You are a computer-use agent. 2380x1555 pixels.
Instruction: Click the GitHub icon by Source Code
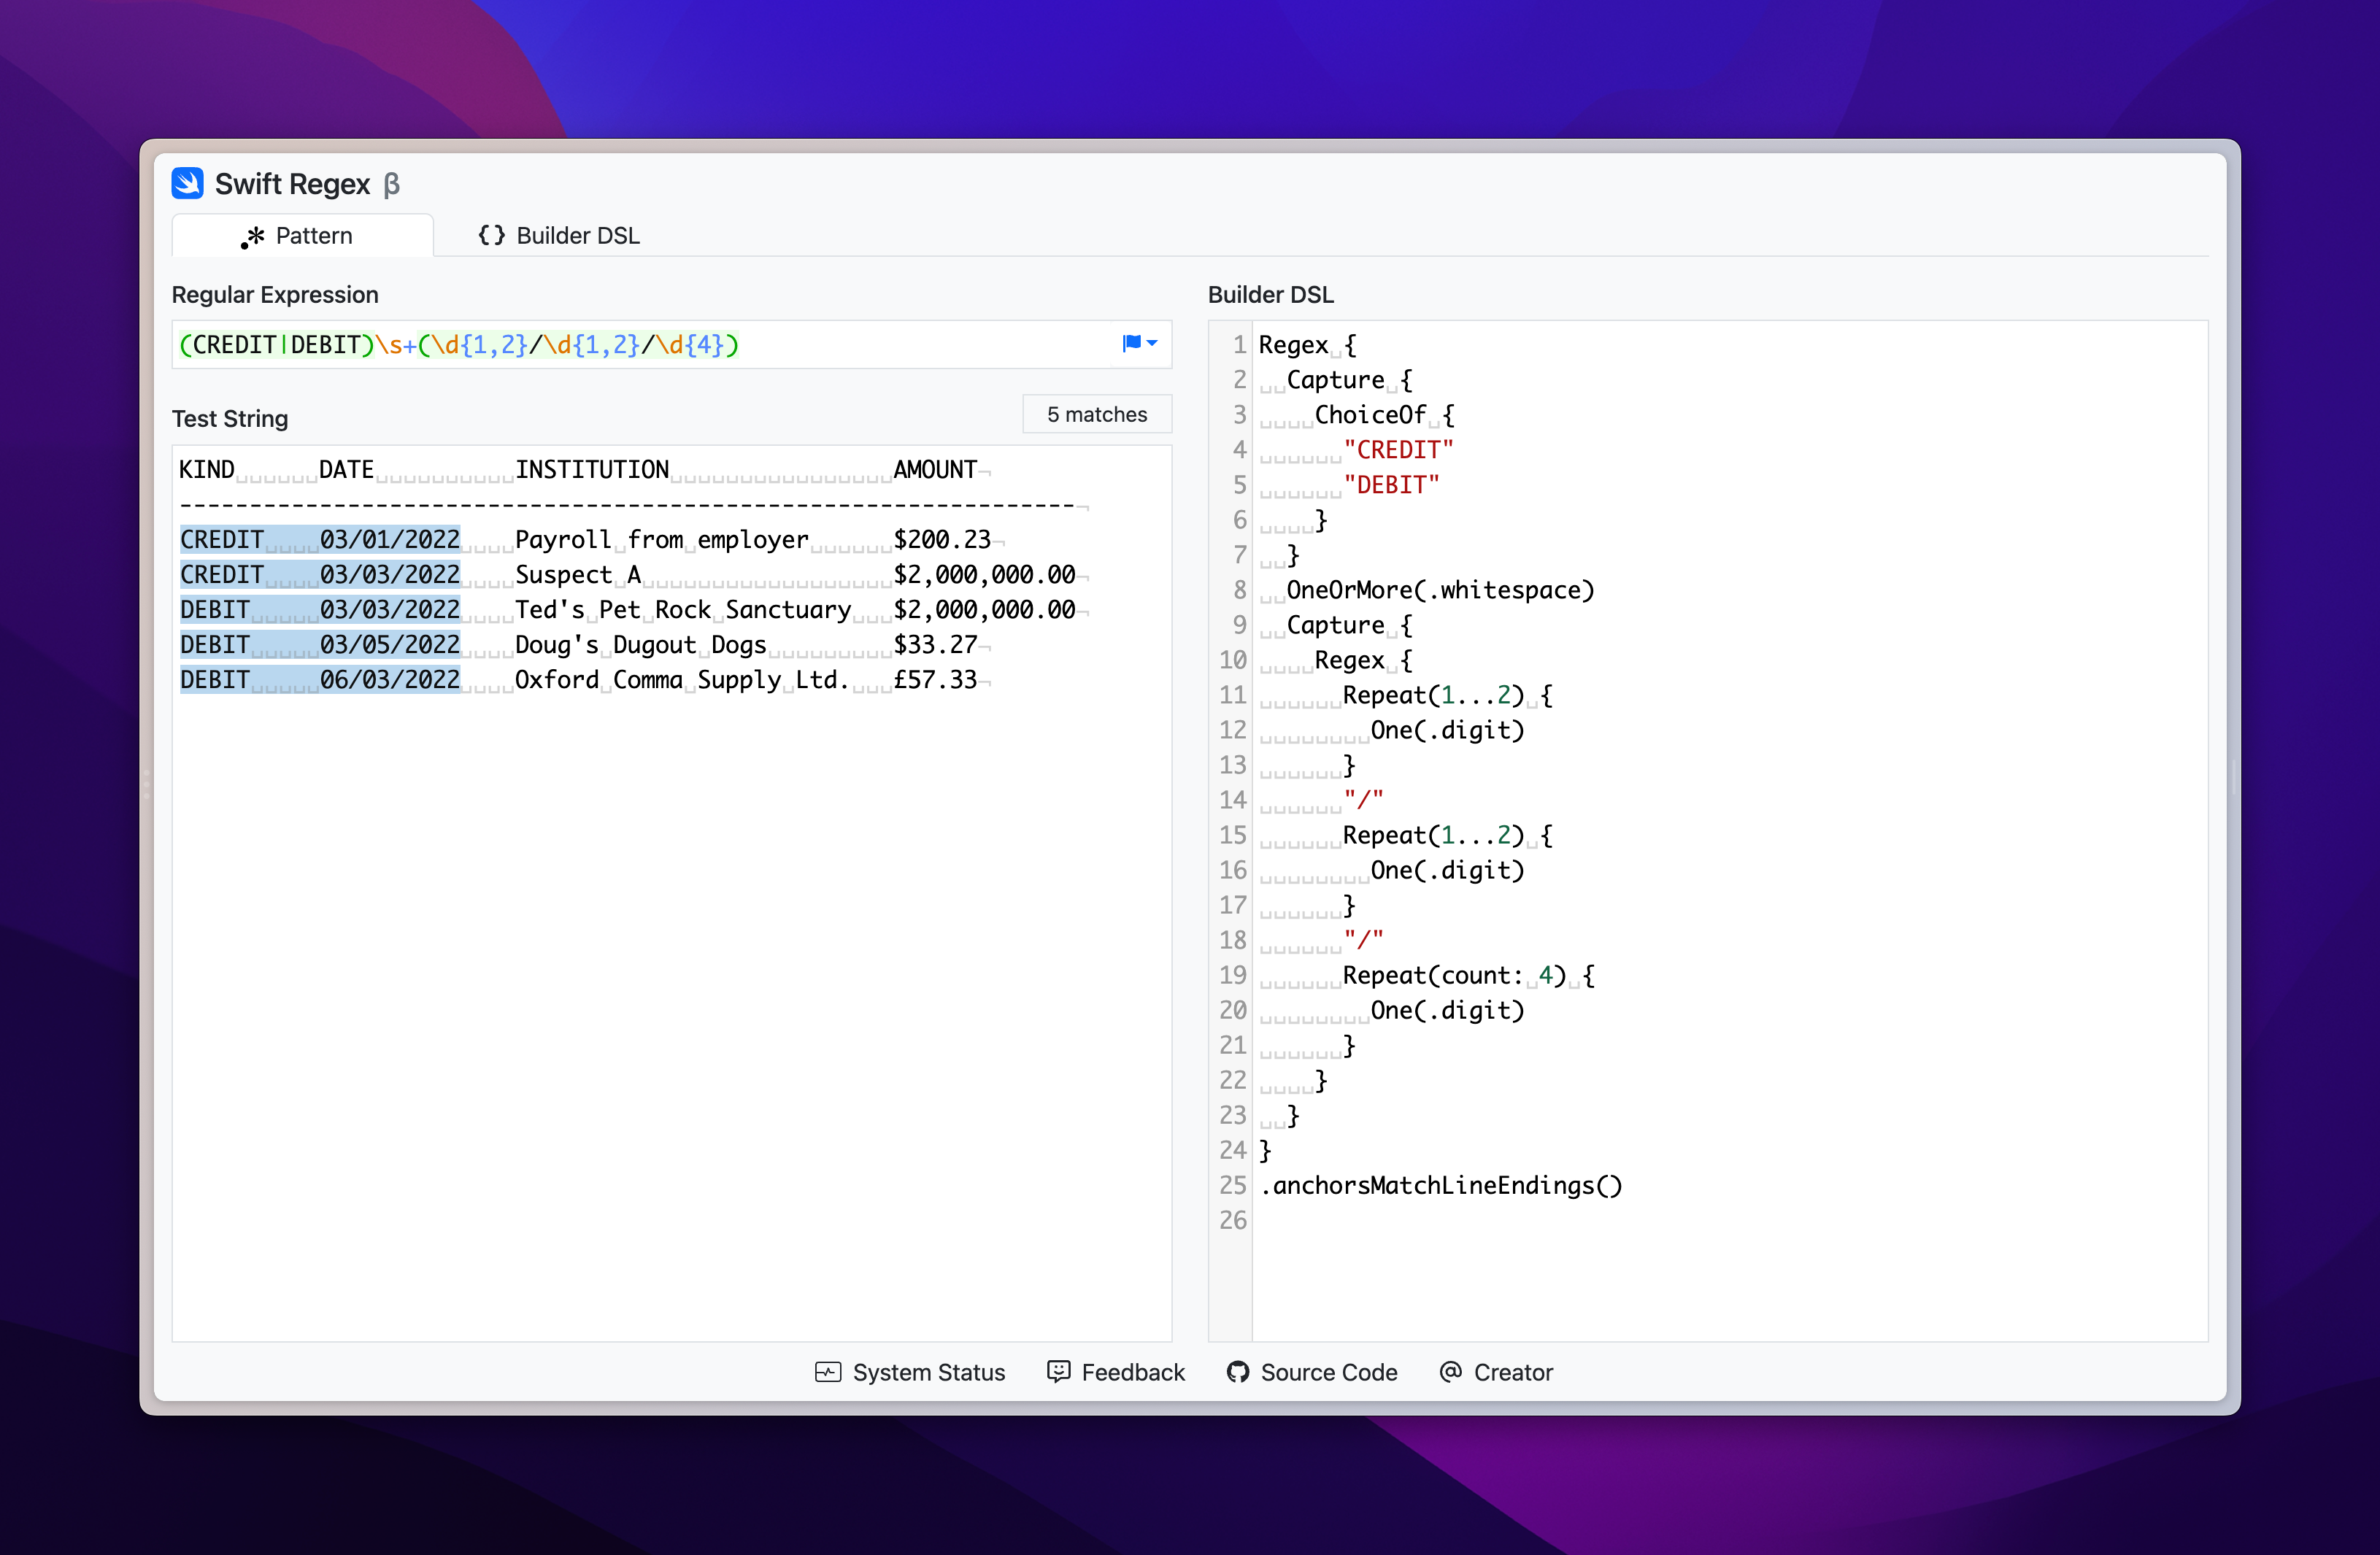(1238, 1372)
